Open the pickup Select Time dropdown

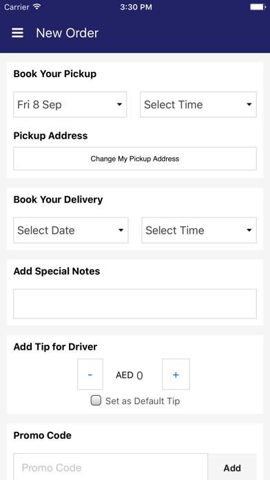(x=198, y=104)
